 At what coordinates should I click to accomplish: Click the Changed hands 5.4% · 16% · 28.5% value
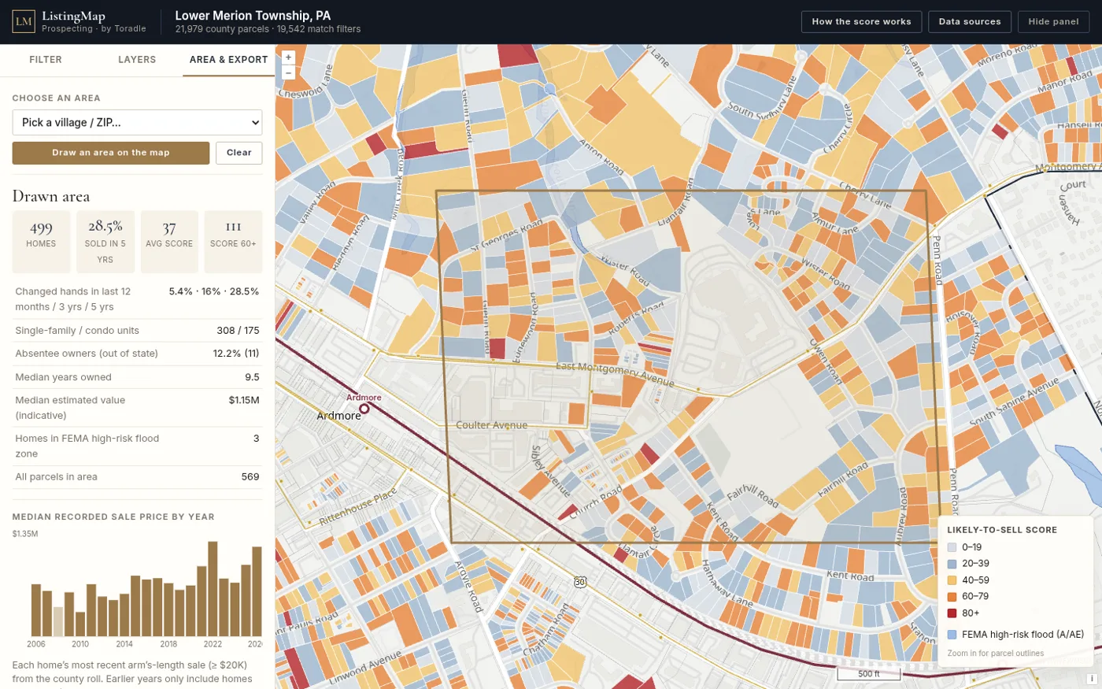[214, 291]
